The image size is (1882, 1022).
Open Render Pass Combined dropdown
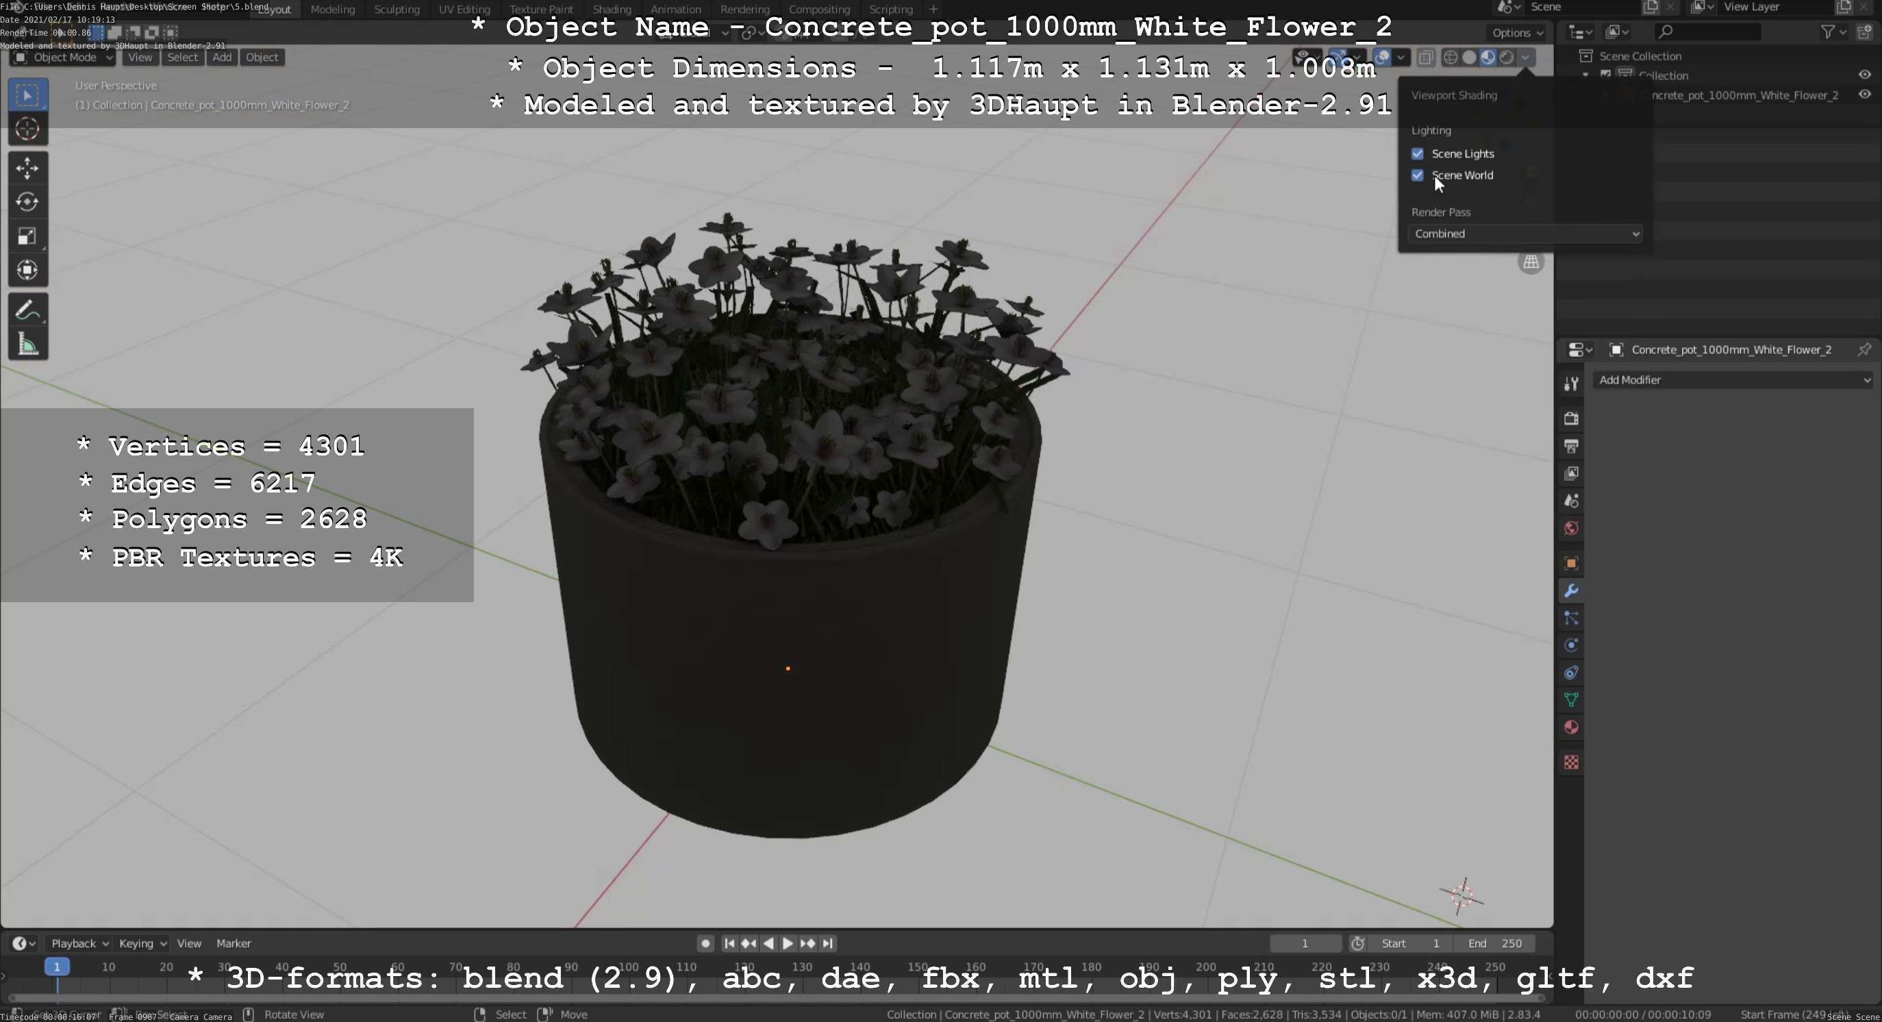tap(1525, 234)
